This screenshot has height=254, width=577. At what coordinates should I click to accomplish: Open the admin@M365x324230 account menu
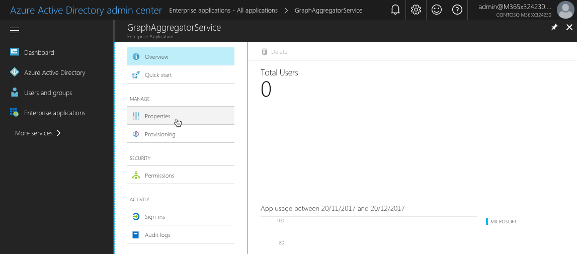click(x=515, y=7)
